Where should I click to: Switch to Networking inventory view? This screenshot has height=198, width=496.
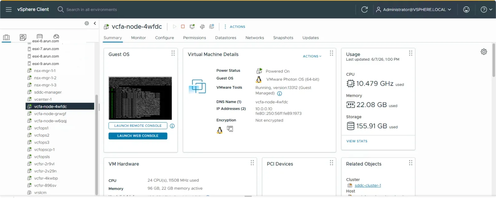(56, 36)
